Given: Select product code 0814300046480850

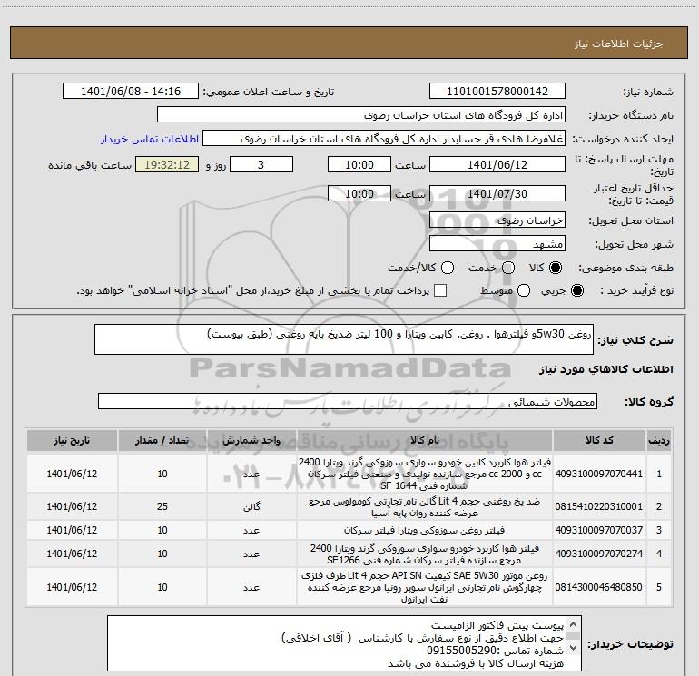Looking at the screenshot, I should point(599,587).
